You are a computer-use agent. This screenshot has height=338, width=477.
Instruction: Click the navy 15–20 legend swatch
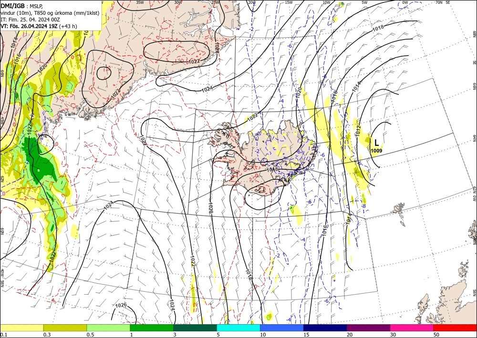click(325, 328)
